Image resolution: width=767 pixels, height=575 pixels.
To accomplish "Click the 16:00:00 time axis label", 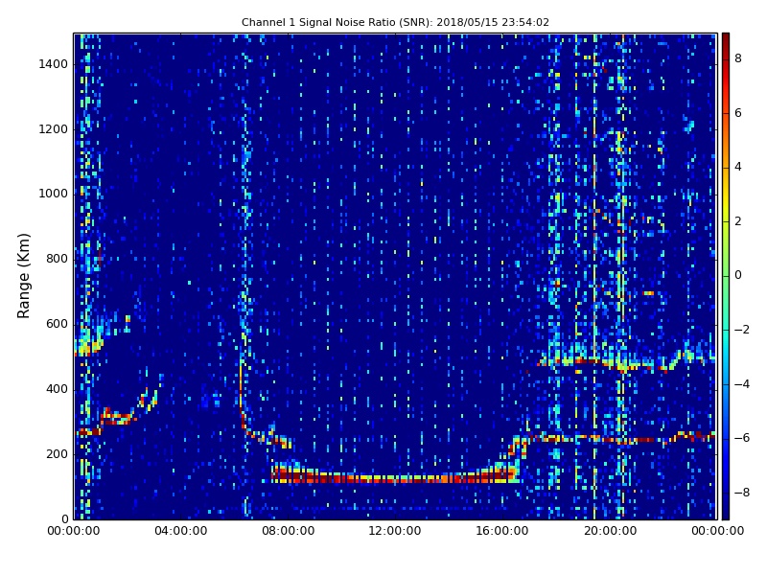I will tap(502, 531).
